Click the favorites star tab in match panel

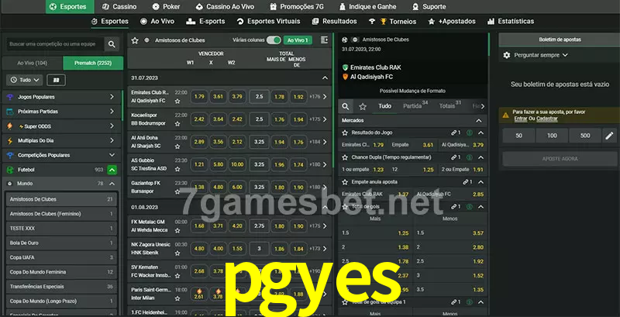(364, 105)
